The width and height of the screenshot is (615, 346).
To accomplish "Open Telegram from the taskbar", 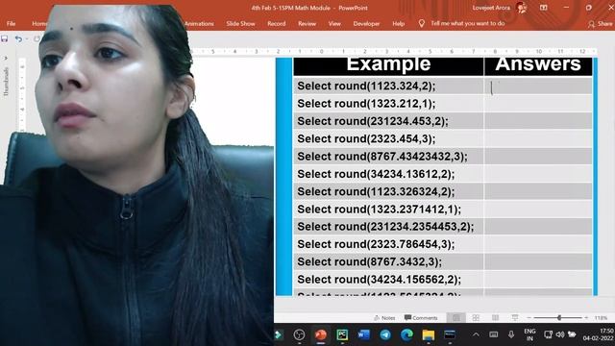I will click(385, 334).
